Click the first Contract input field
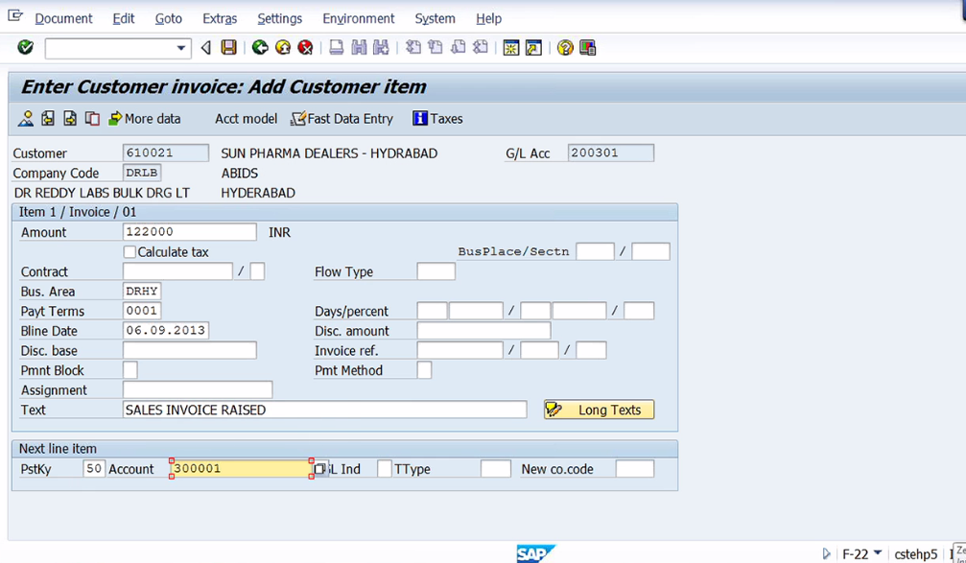 [178, 271]
